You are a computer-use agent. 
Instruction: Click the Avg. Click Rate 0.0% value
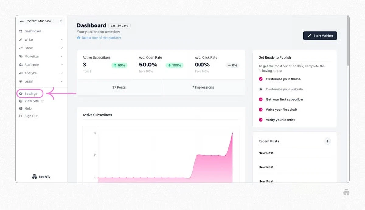coord(202,65)
